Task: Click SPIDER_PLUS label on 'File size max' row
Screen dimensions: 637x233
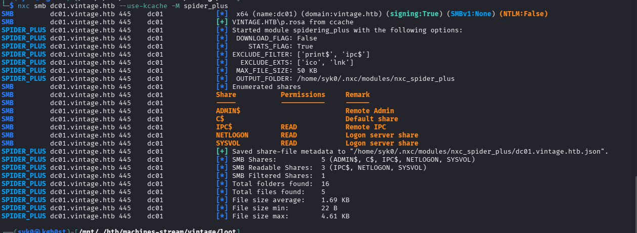Action: (x=24, y=216)
